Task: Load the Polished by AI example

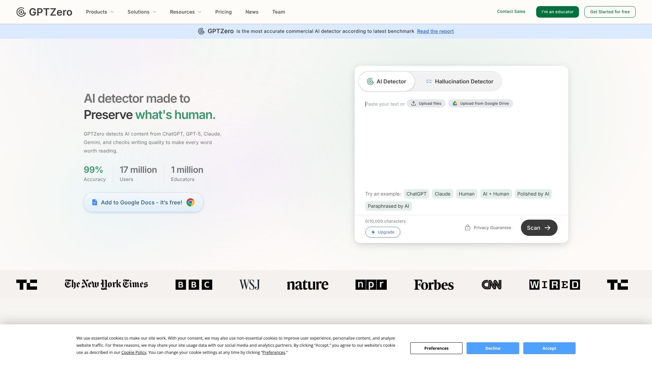Action: click(533, 194)
